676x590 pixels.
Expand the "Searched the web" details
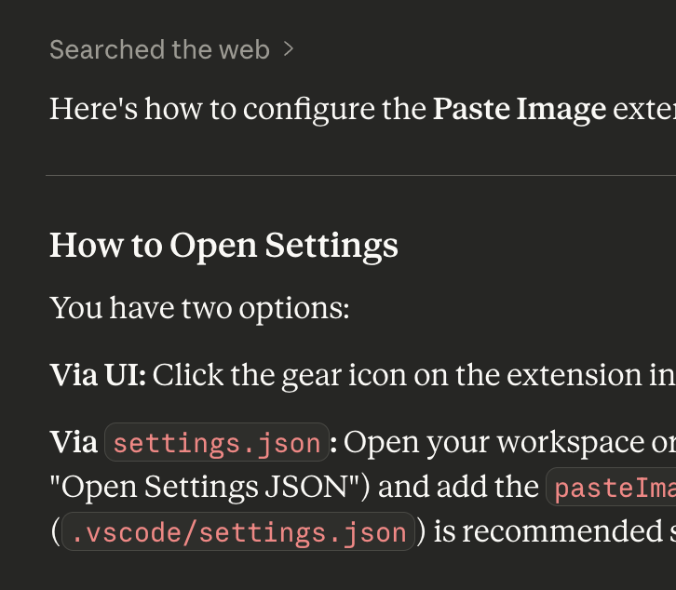[x=159, y=49]
